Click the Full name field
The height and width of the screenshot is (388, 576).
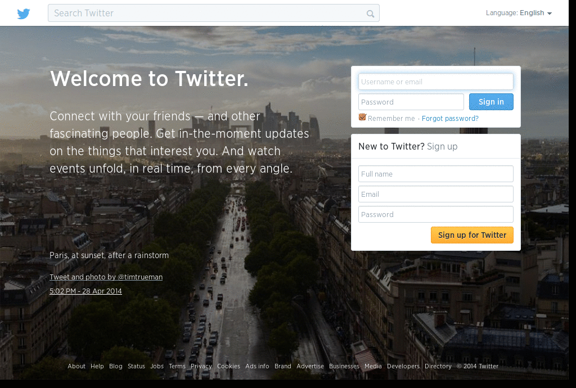pos(436,174)
